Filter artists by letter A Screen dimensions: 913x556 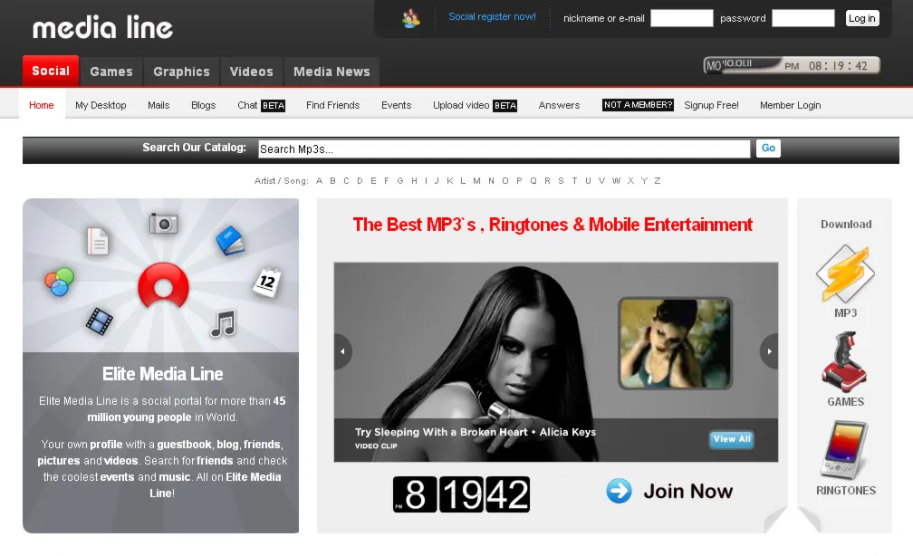coord(319,180)
